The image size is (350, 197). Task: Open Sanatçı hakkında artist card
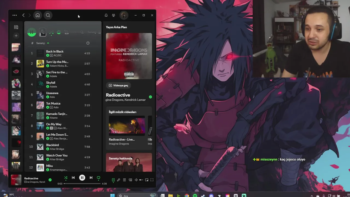pyautogui.click(x=129, y=162)
